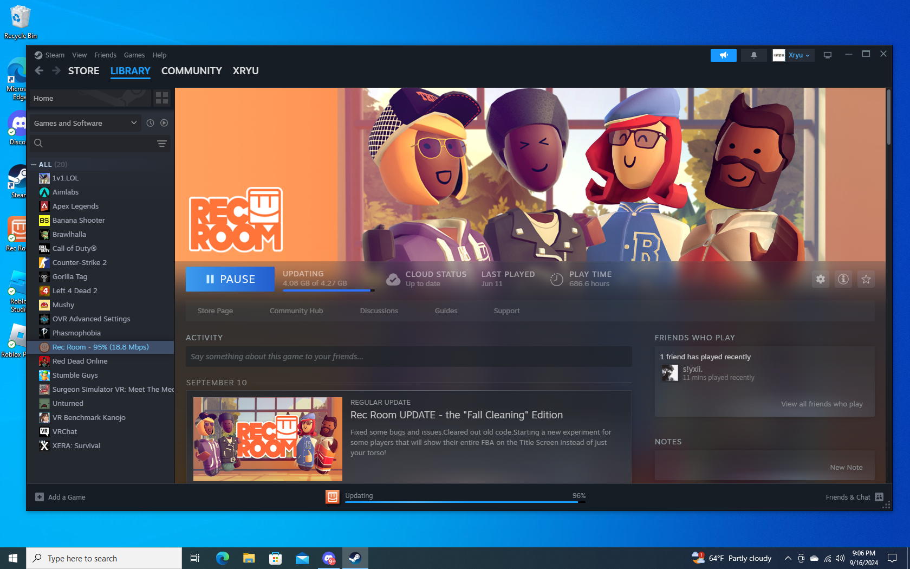Image resolution: width=910 pixels, height=569 pixels.
Task: Open the announcements megaphone button
Action: click(724, 55)
